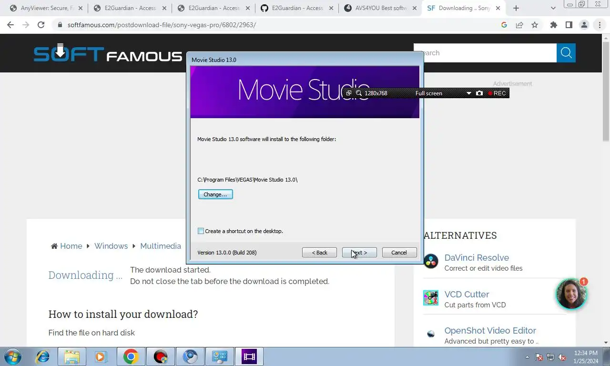This screenshot has height=366, width=610.
Task: Click the Chromium taskbar icon
Action: point(190,356)
